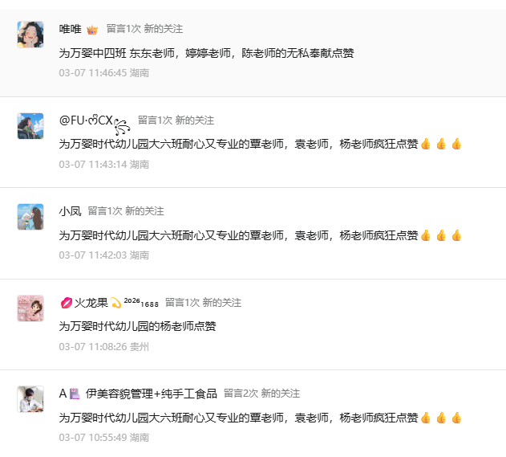Open the 伊美容貌管理+纯手工食品 username

(152, 394)
